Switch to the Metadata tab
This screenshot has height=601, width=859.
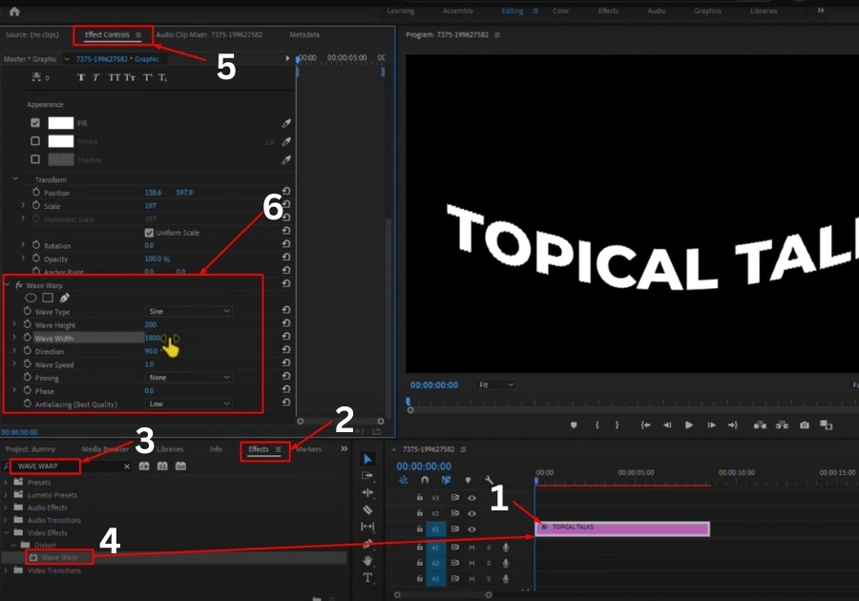(304, 34)
